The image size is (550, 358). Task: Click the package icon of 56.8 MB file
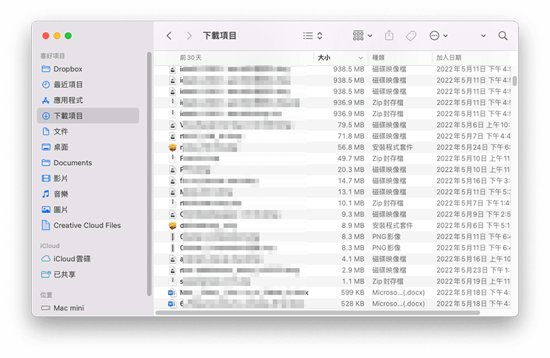click(173, 147)
